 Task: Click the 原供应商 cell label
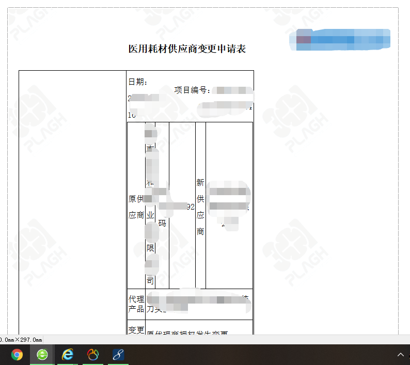click(136, 207)
